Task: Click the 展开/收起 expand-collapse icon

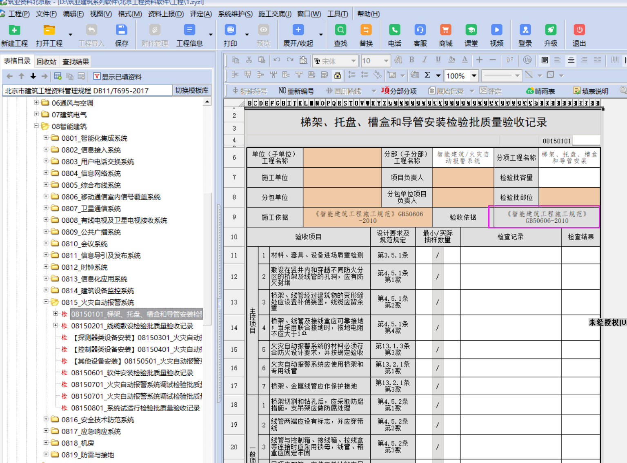Action: pos(298,31)
